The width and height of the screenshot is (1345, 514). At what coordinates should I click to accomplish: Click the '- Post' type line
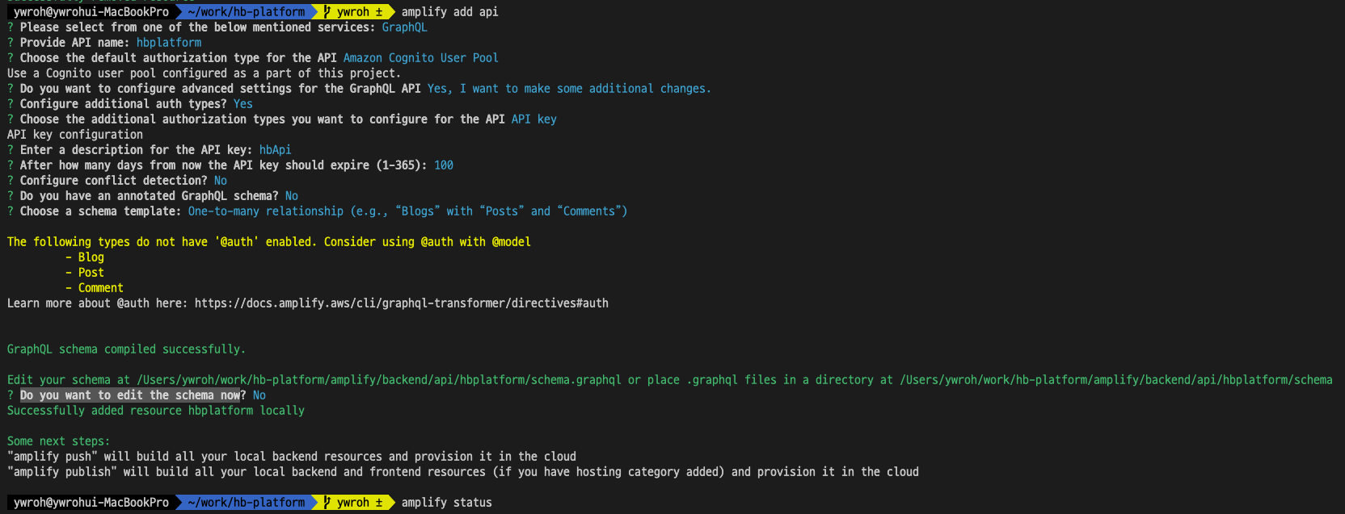85,273
